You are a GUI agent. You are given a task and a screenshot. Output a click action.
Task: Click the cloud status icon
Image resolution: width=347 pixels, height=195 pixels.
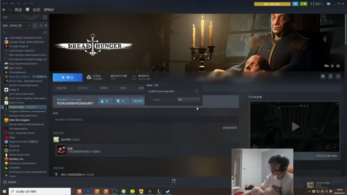point(89,77)
